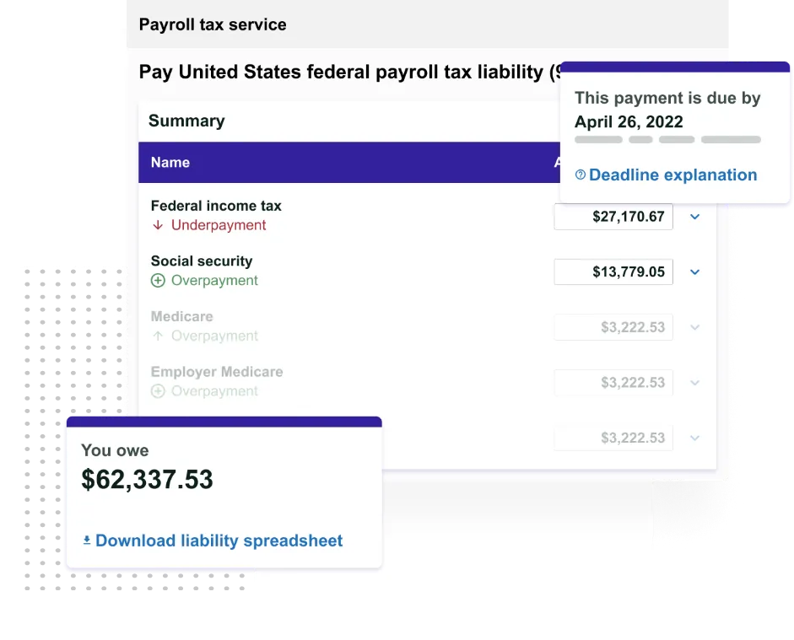Viewport: 794px width, 640px height.
Task: Expand the bottom $3,222.53 row chevron
Action: point(694,438)
